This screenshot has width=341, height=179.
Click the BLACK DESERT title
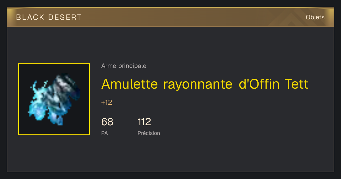coord(49,17)
